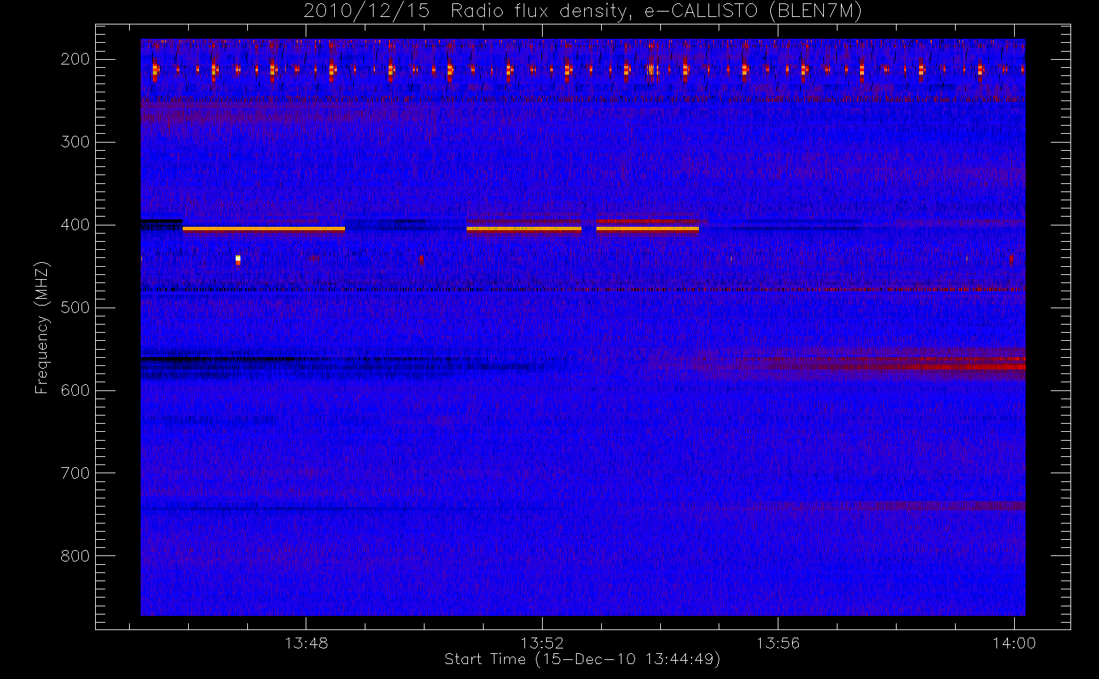Image resolution: width=1099 pixels, height=679 pixels.
Task: Click the 13:52 time tick label
Action: (542, 642)
